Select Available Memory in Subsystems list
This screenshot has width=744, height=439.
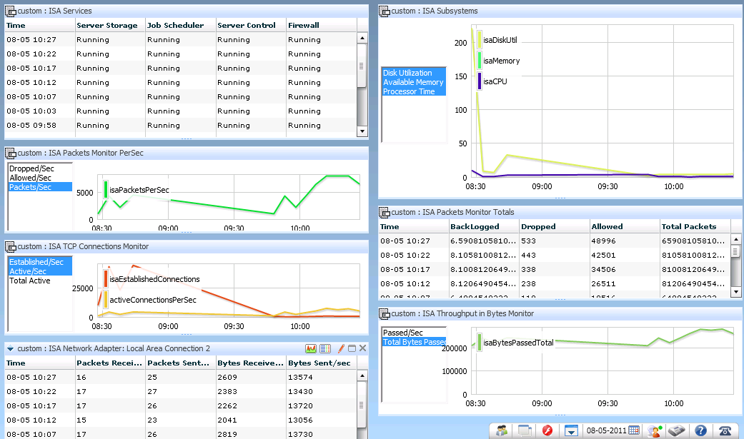coord(413,82)
